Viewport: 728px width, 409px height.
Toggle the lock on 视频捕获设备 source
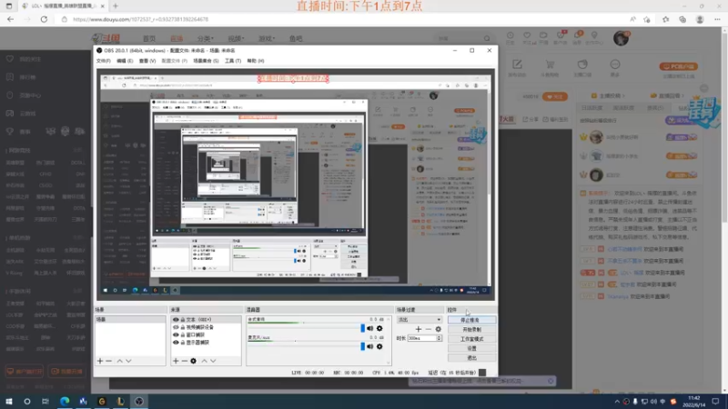tap(183, 327)
